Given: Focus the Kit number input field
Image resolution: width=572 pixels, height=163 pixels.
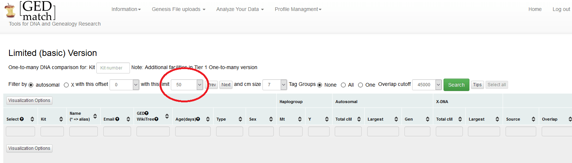Looking at the screenshot, I should (x=113, y=68).
